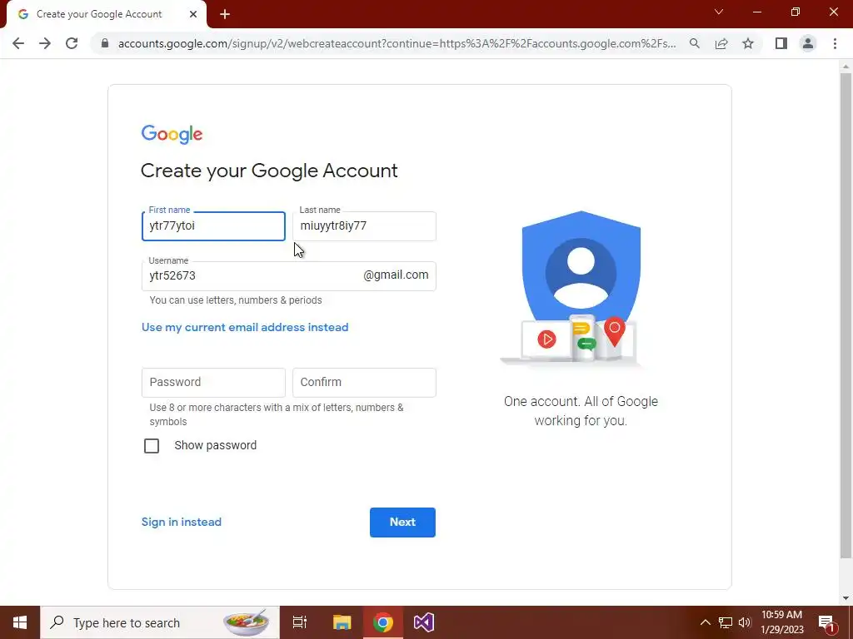The width and height of the screenshot is (853, 639).
Task: Minimize the Chrome window
Action: pos(757,12)
